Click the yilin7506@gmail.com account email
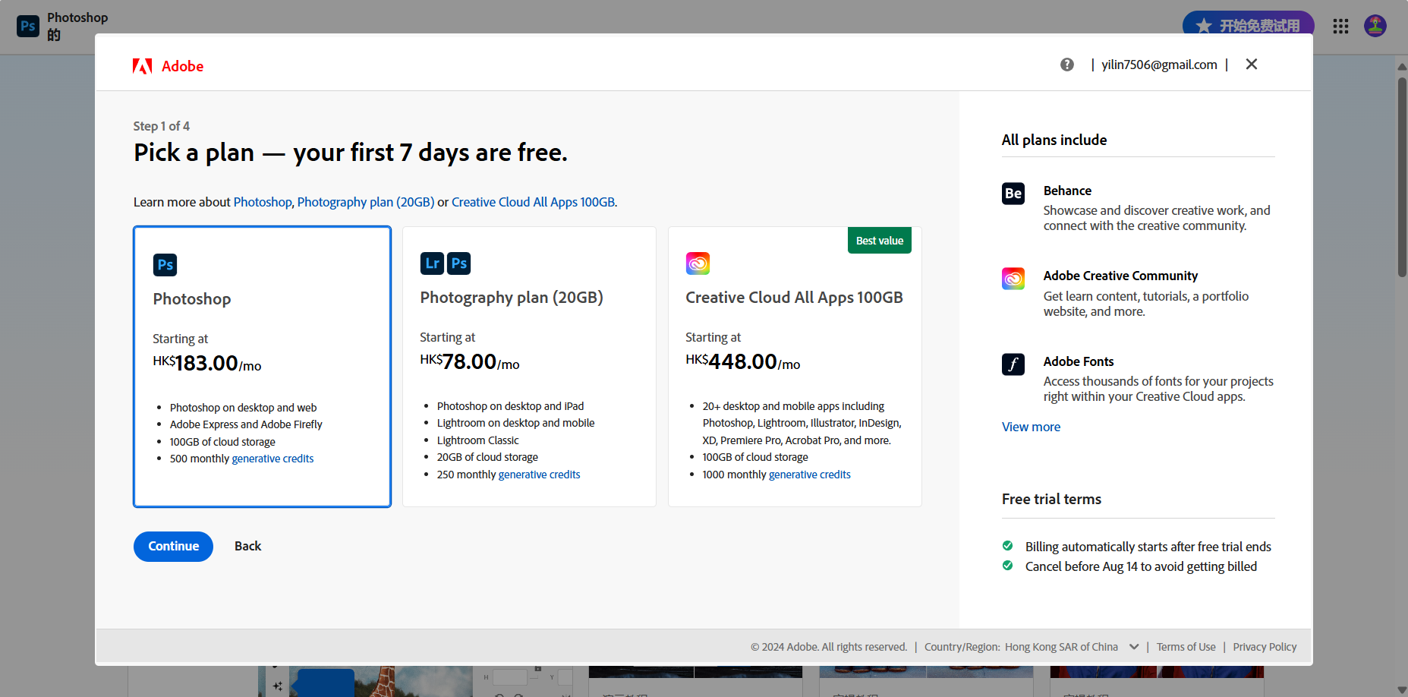Screen dimensions: 1408x697 1159,65
